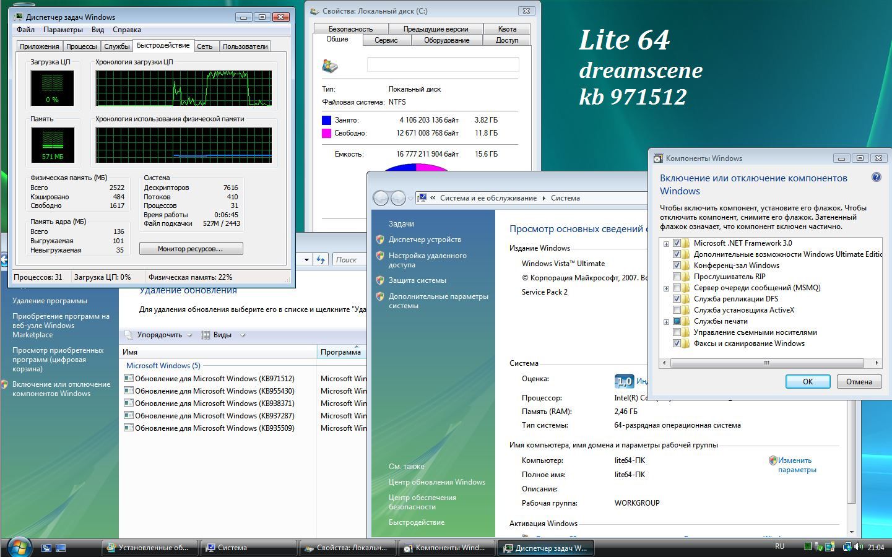
Task: Open Центр обновления Windows link
Action: (437, 482)
